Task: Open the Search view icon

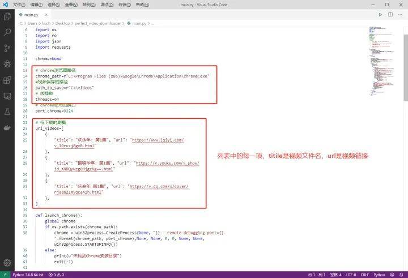Action: pos(7,32)
